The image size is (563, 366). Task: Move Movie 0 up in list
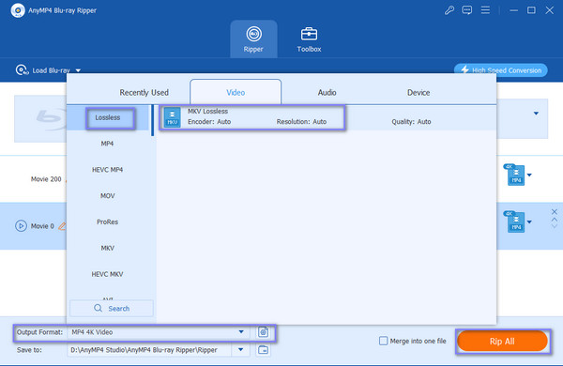pos(555,219)
